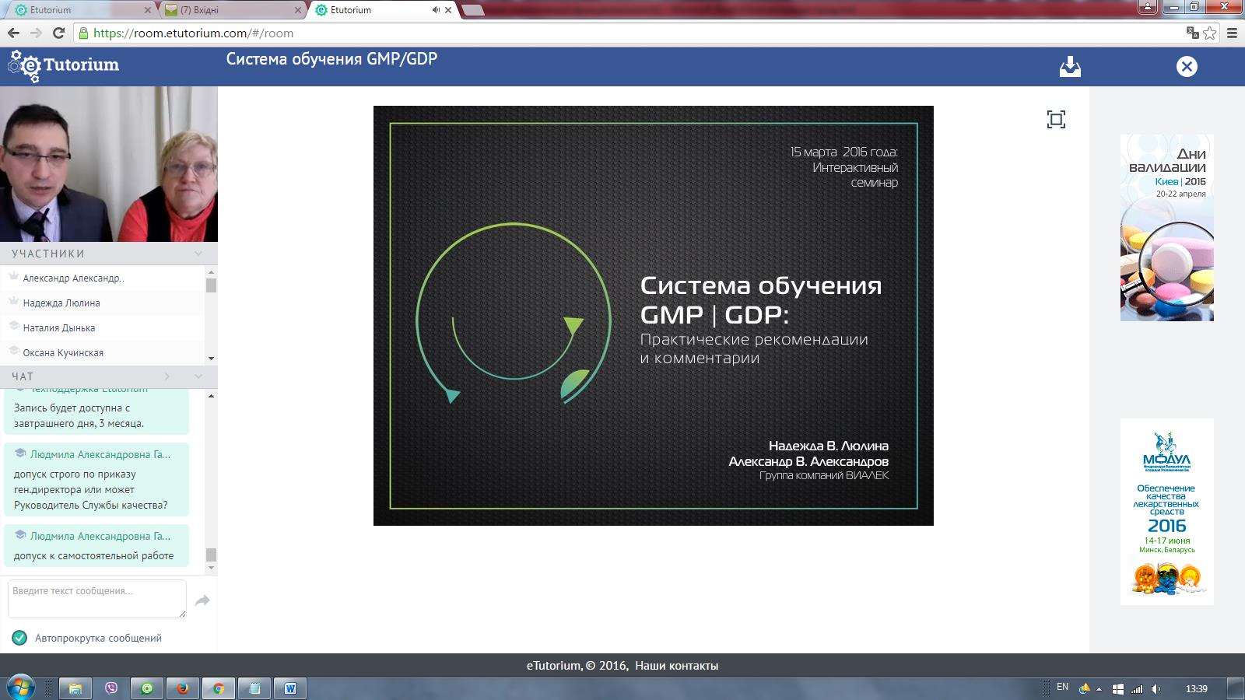Switch to Chrome in the taskbar

(219, 688)
